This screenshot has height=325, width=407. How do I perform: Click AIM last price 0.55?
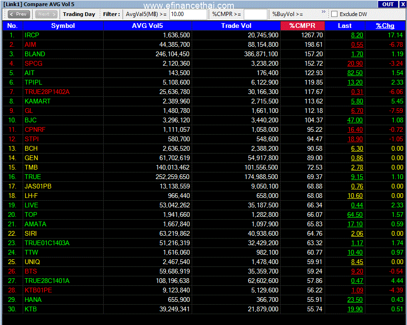coord(357,44)
